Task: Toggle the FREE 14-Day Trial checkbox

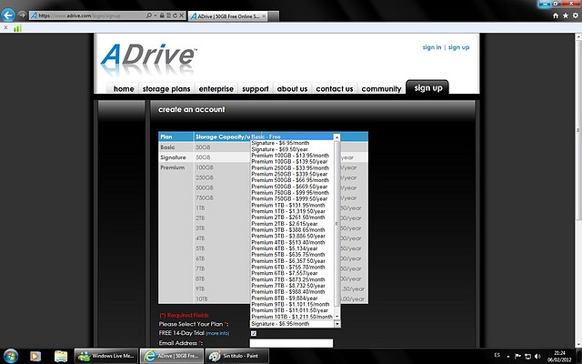Action: point(254,333)
